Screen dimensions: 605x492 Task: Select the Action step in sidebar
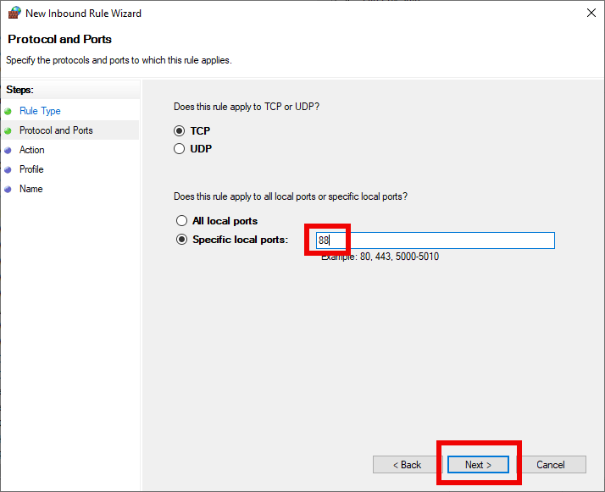coord(32,150)
